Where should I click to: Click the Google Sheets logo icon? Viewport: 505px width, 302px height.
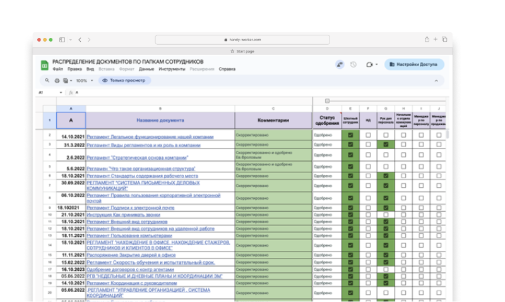pyautogui.click(x=44, y=65)
